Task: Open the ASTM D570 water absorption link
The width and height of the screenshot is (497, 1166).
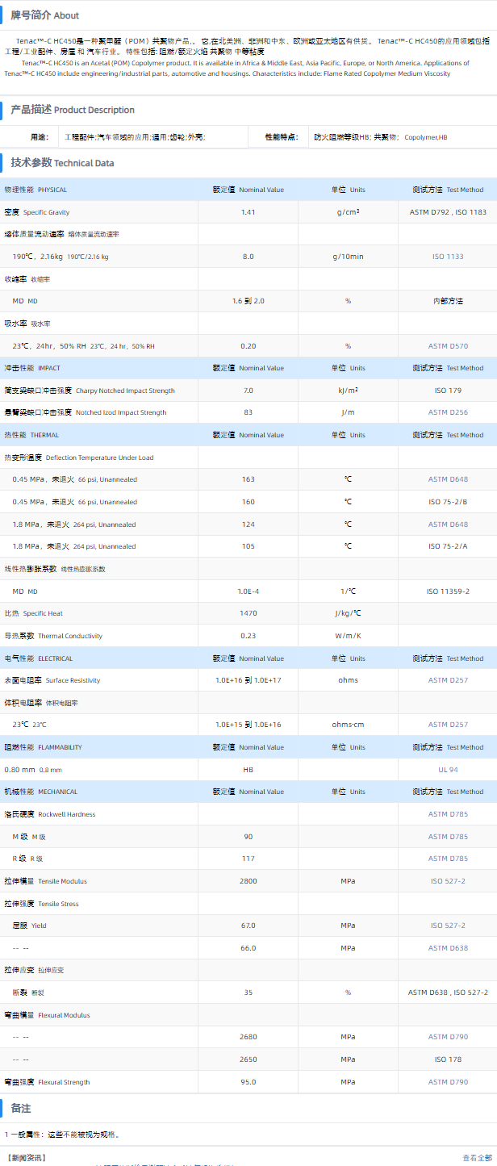Action: point(448,346)
